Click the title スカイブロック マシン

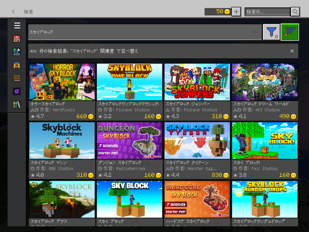[x=49, y=163]
